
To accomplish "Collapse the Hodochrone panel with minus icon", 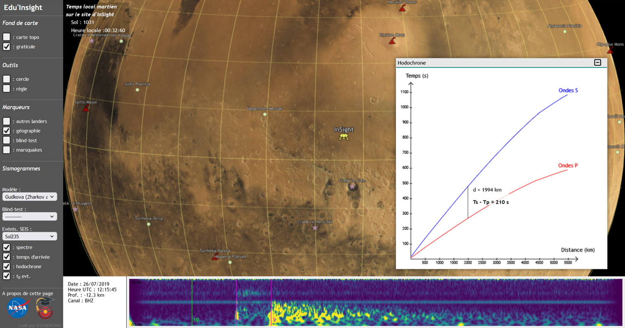I will (597, 63).
